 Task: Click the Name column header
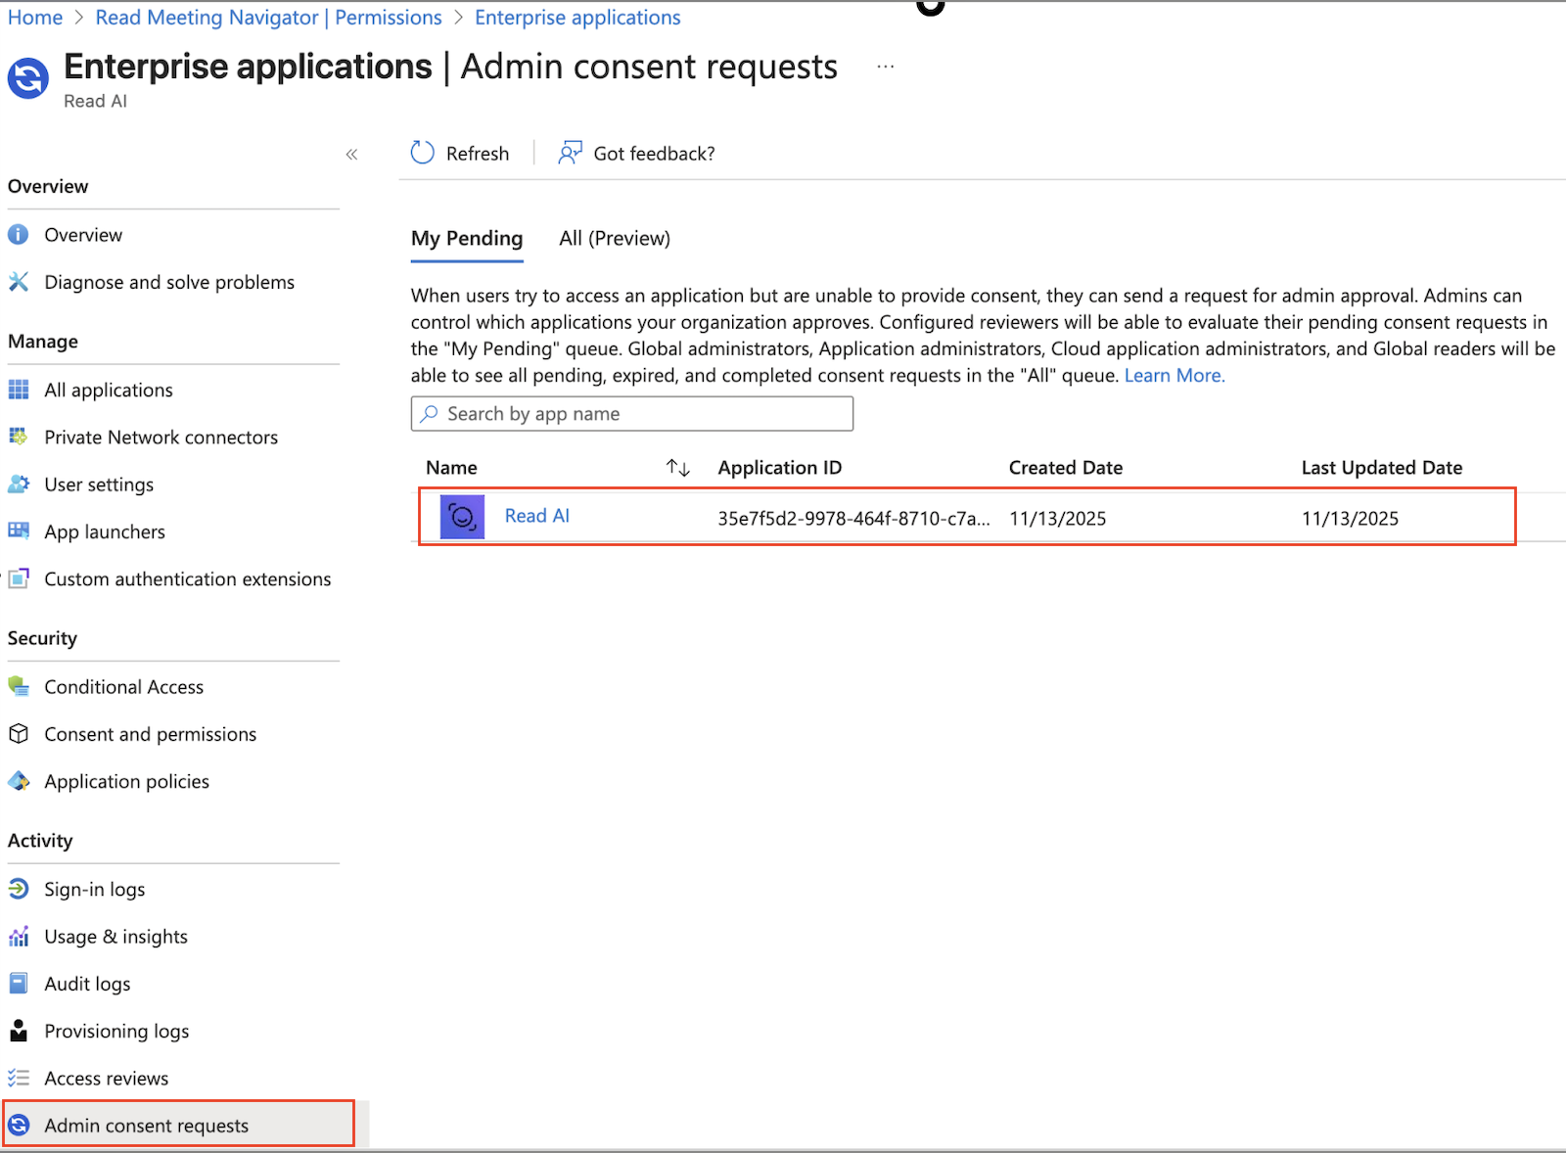click(451, 468)
